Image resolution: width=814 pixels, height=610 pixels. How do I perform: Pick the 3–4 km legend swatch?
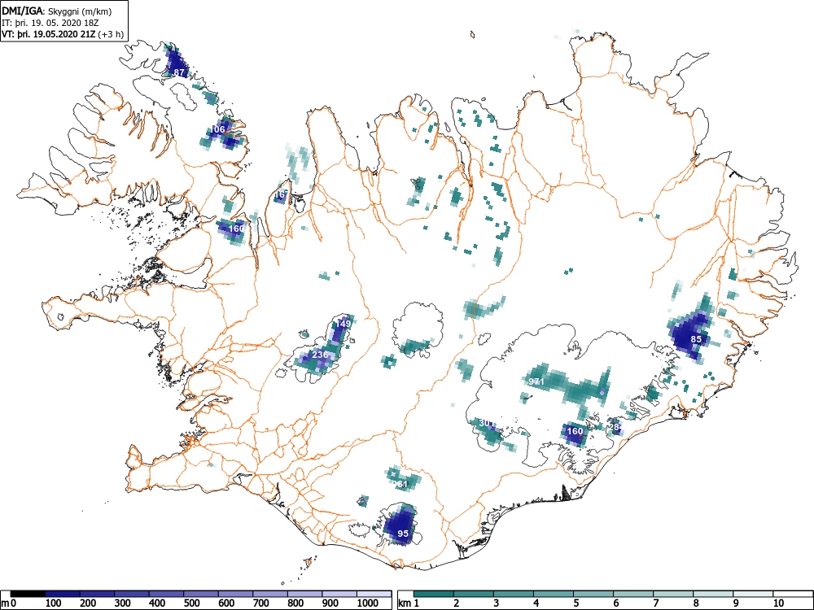coord(514,594)
